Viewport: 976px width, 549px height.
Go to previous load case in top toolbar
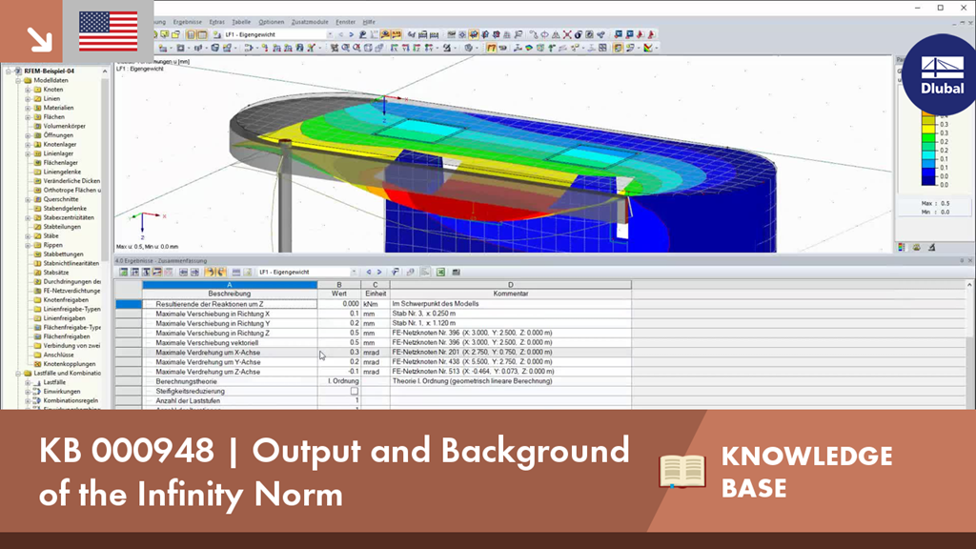point(340,35)
